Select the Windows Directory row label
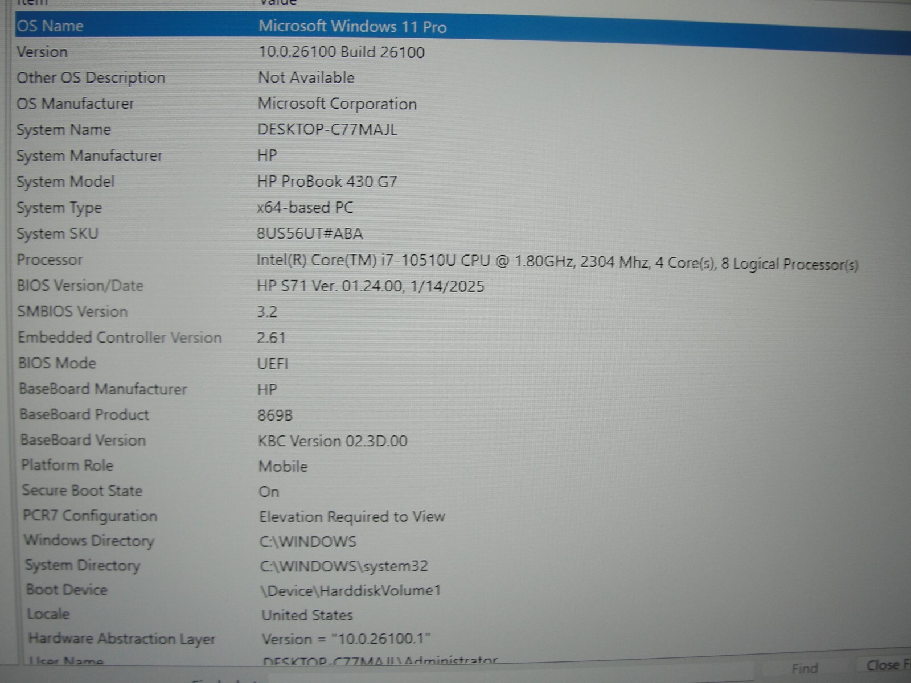The height and width of the screenshot is (683, 911). pyautogui.click(x=89, y=541)
